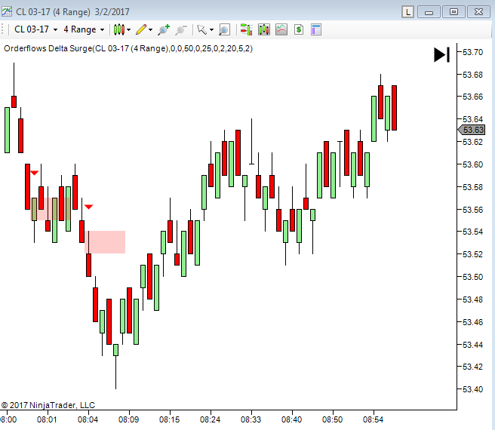Open the CL 03-17 instrument dropdown
The height and width of the screenshot is (430, 495).
point(36,29)
